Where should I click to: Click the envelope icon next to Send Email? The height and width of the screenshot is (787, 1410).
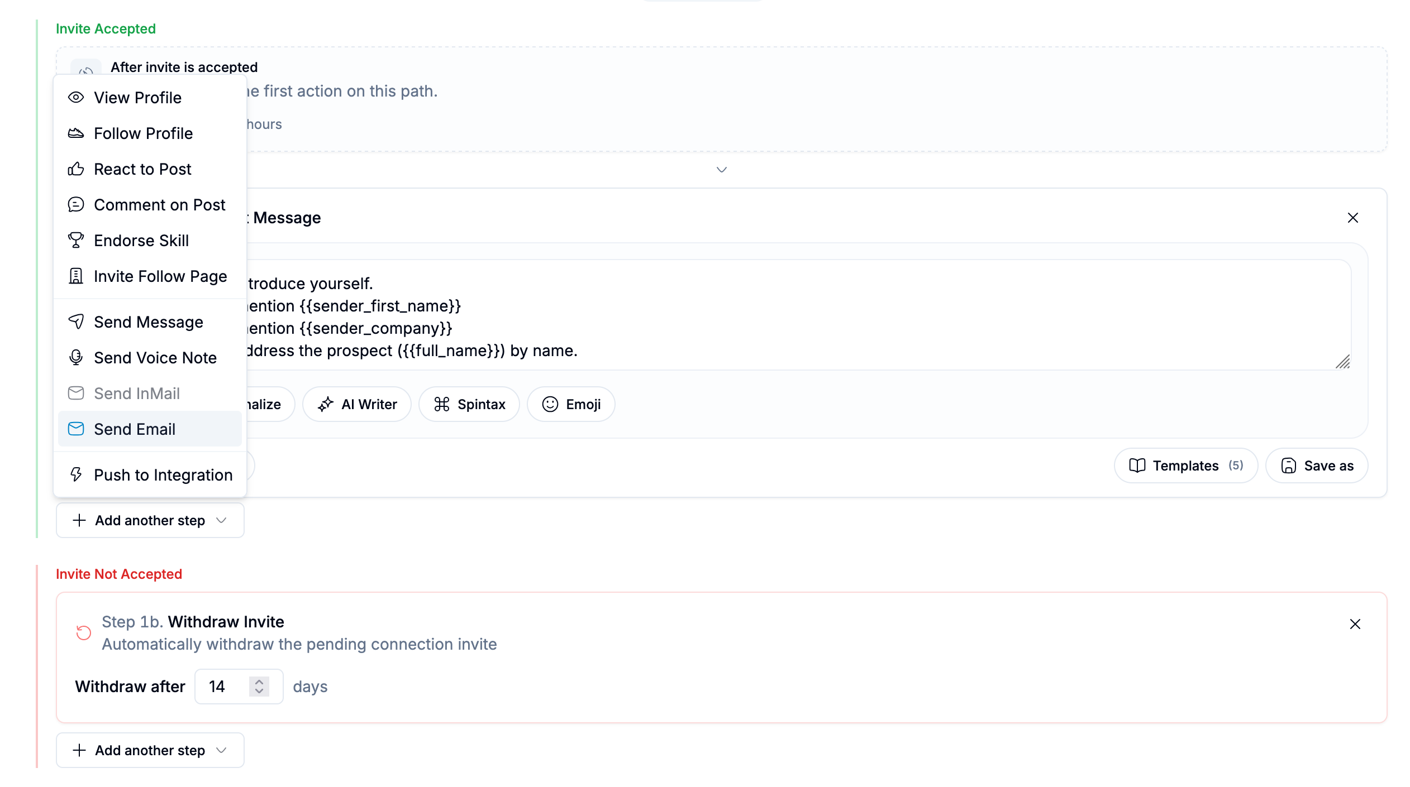[x=76, y=429]
